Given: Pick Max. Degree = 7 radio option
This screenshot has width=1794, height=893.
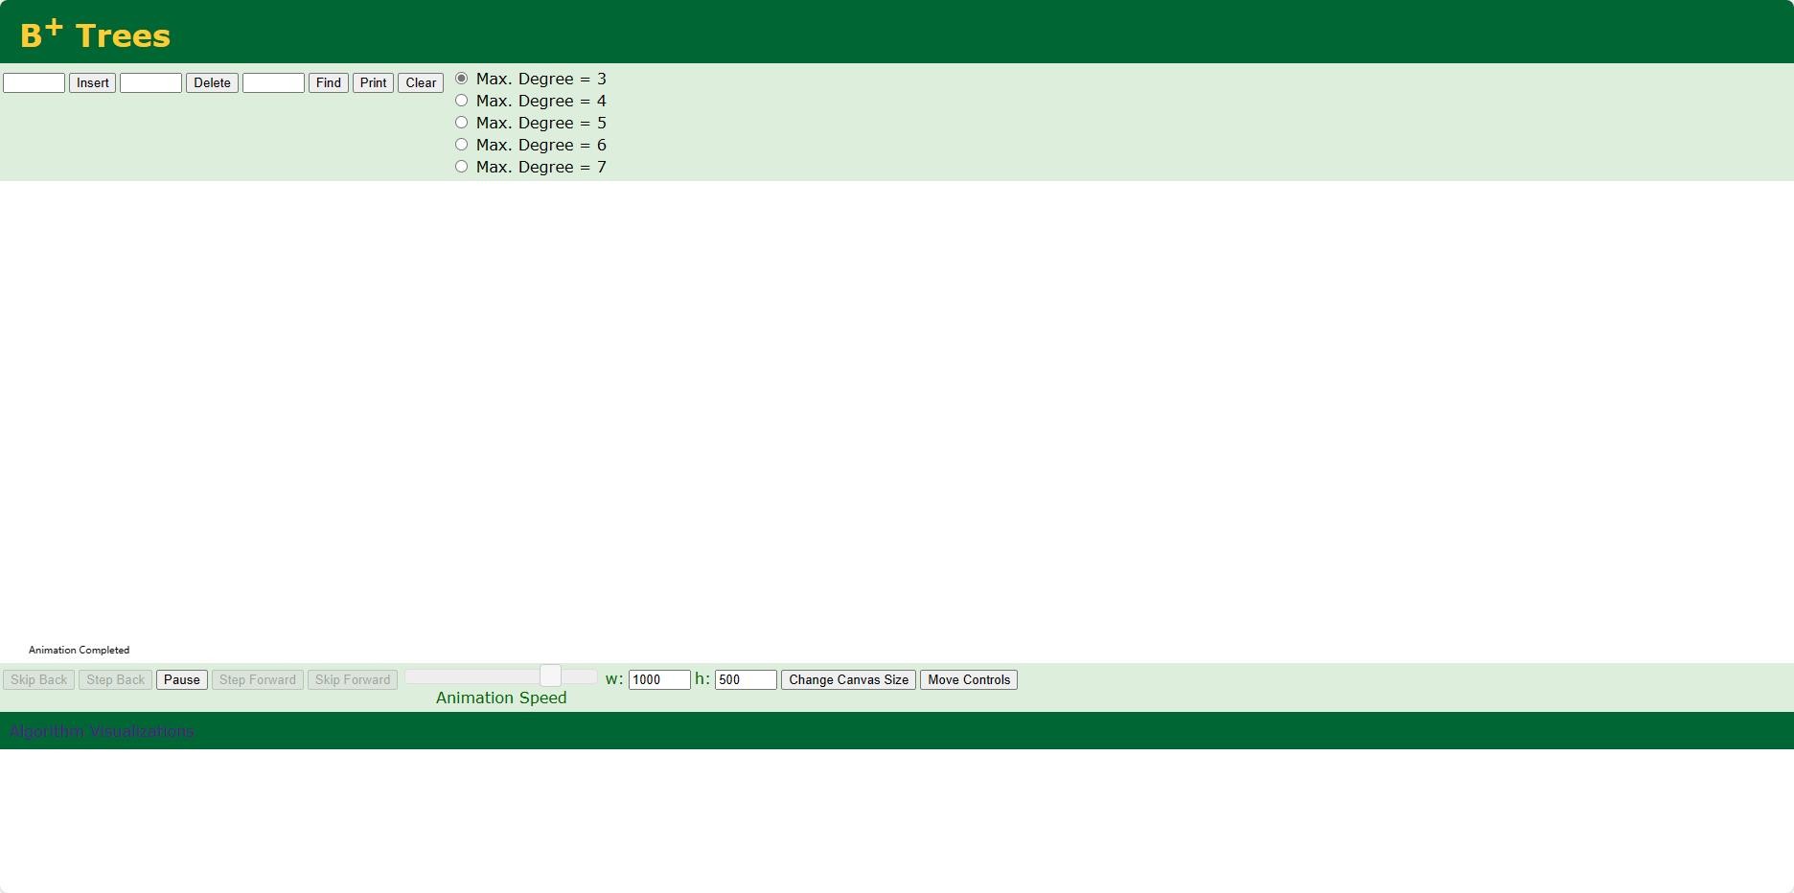Looking at the screenshot, I should pos(462,167).
